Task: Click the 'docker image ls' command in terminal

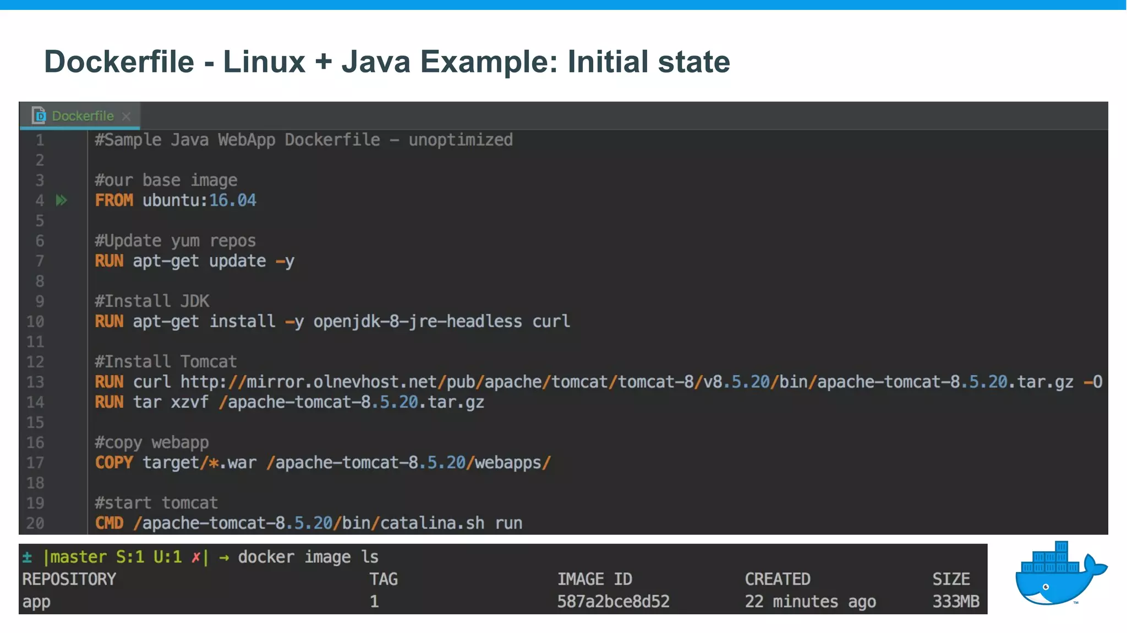Action: tap(308, 557)
